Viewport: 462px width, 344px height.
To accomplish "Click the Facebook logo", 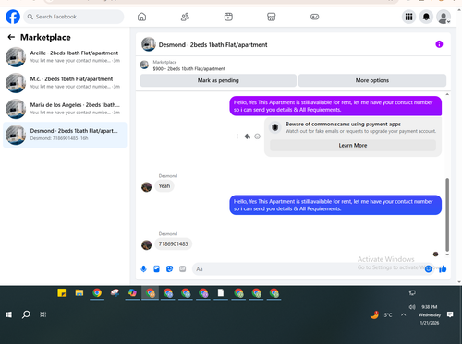I will 13,17.
